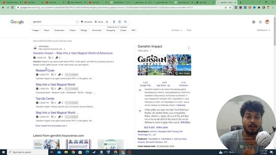Viewport: 276px width, 155px height.
Task: Select the Shopping filter chip
Action: pyautogui.click(x=111, y=31)
